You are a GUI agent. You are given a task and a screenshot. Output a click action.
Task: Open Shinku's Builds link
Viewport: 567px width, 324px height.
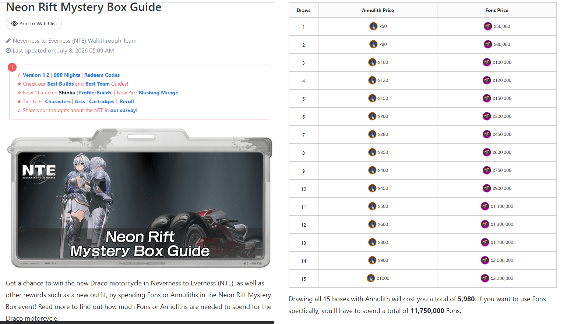tap(104, 93)
